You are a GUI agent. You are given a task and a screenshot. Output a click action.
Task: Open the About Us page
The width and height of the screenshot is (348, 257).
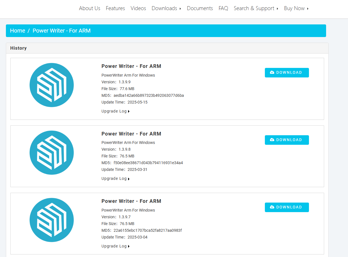(90, 8)
